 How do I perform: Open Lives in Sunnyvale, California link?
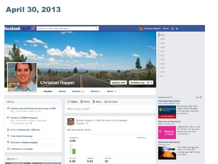coord(25,130)
